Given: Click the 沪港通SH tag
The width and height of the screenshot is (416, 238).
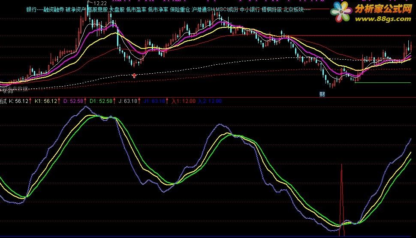Looking at the screenshot, I should coord(203,10).
